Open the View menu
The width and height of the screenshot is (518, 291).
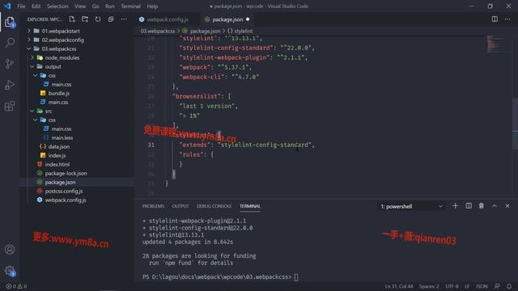pyautogui.click(x=80, y=6)
